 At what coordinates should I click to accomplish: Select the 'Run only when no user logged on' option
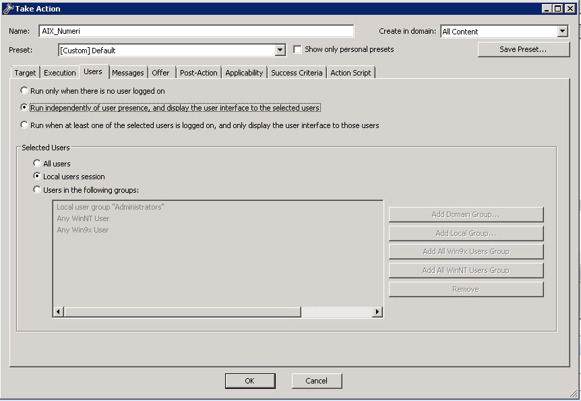coord(24,90)
